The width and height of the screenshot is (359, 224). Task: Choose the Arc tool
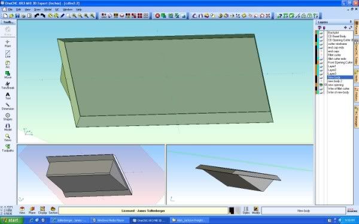8,65
